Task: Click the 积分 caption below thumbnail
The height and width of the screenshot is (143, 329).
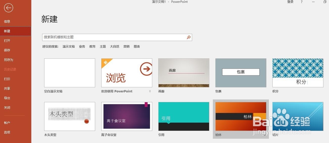Action: pyautogui.click(x=275, y=92)
